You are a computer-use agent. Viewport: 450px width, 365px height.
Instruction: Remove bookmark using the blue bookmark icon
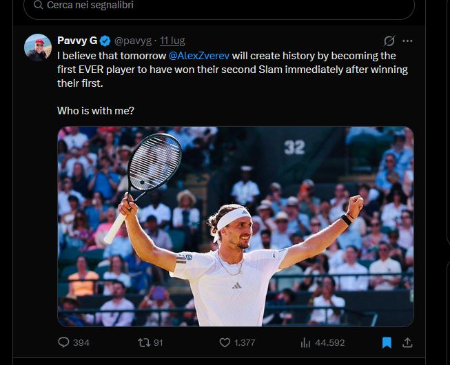pyautogui.click(x=387, y=342)
